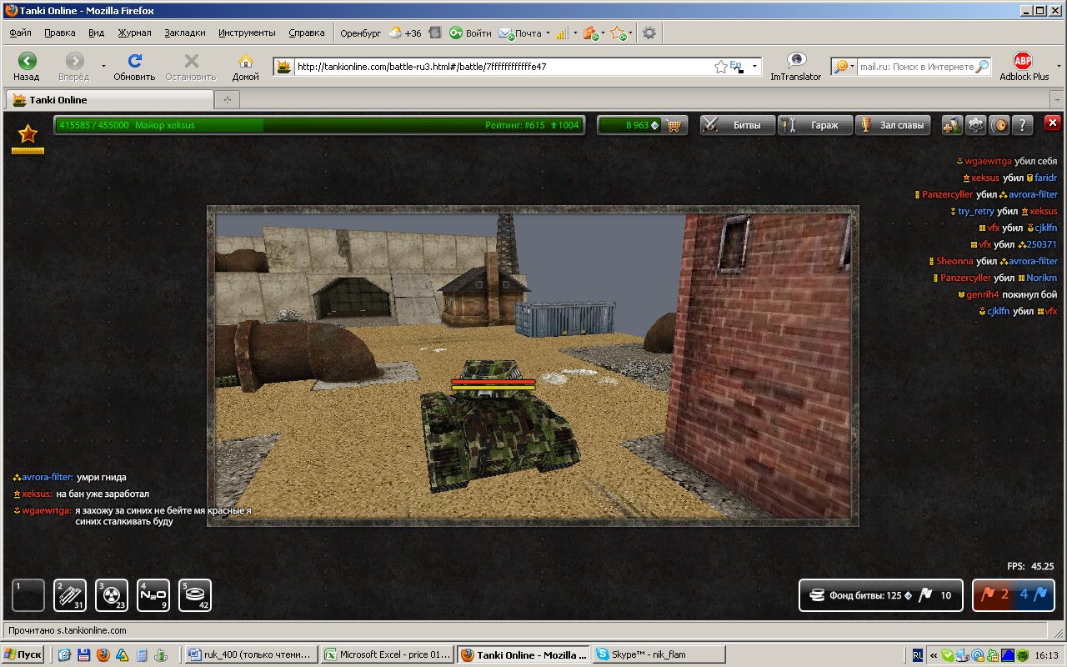The height and width of the screenshot is (667, 1067).
Task: Open Закладки menu
Action: coord(185,33)
